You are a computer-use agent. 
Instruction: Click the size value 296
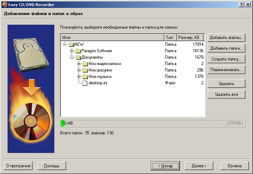click(x=200, y=70)
